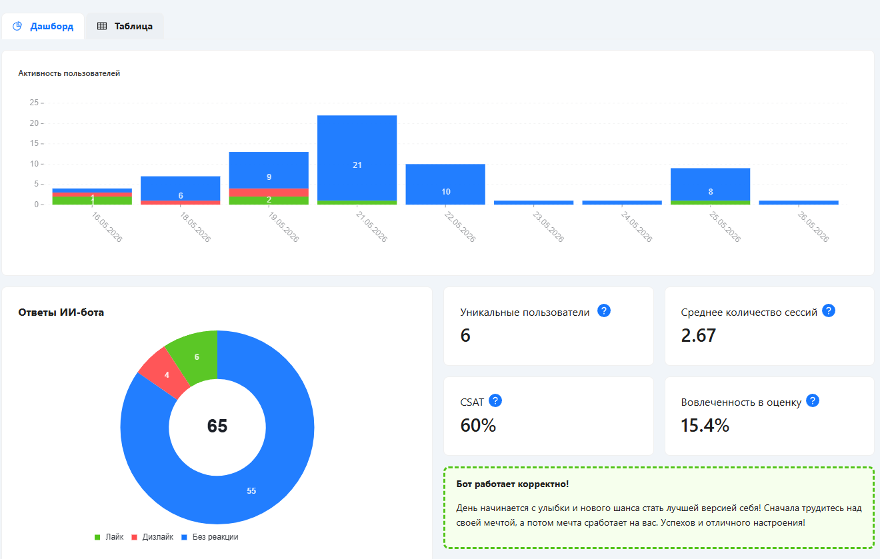Toggle the Лайк legend green square
The height and width of the screenshot is (559, 880).
click(97, 537)
